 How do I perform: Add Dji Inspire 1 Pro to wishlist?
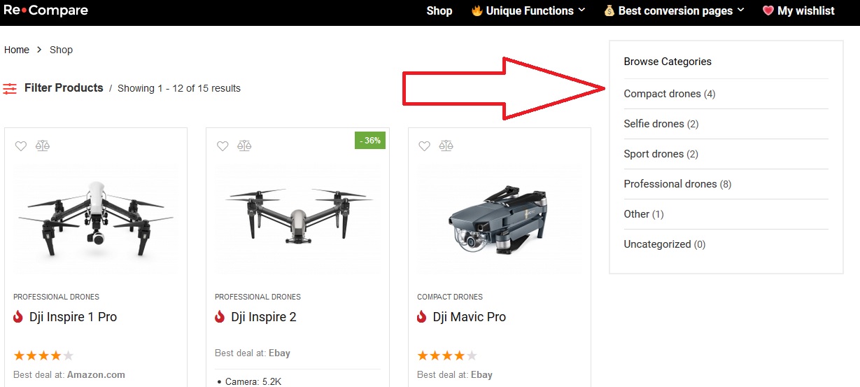click(21, 146)
